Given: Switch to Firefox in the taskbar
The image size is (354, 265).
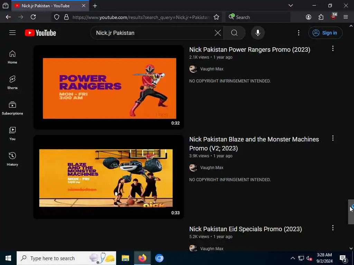Looking at the screenshot, I should coord(142,258).
